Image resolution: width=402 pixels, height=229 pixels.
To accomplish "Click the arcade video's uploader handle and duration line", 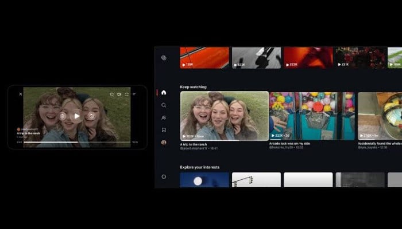I will point(286,148).
